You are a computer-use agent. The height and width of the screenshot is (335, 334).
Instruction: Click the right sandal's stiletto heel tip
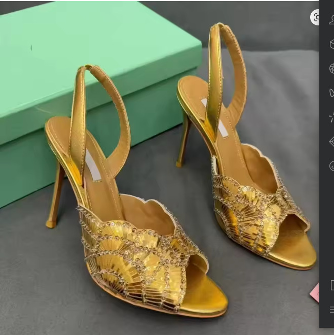coord(179,164)
